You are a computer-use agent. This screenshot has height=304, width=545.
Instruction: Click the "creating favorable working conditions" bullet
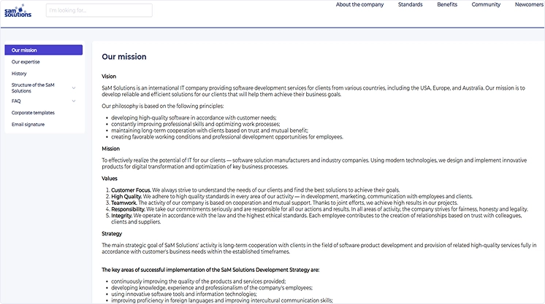tap(227, 137)
